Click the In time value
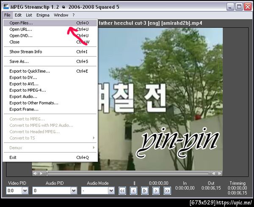 point(185,188)
